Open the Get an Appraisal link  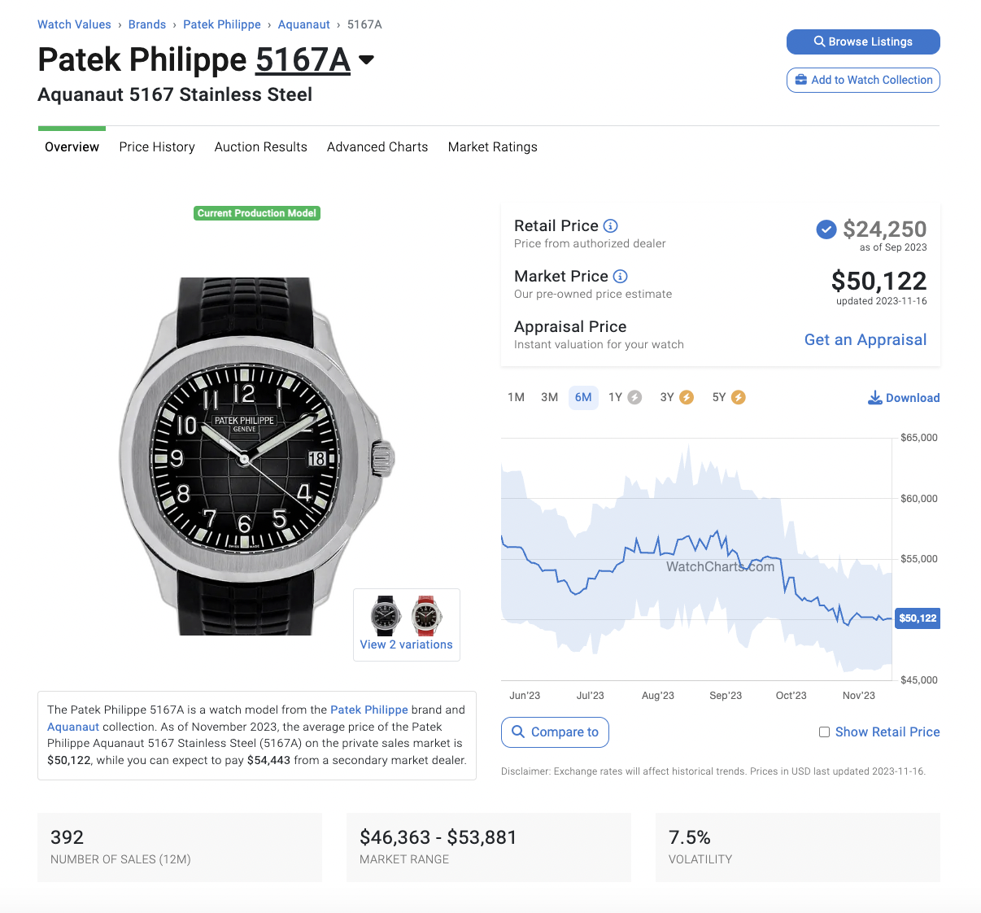(x=865, y=340)
